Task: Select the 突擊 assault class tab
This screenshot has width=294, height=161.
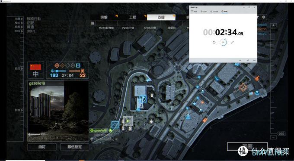Action: [104, 17]
